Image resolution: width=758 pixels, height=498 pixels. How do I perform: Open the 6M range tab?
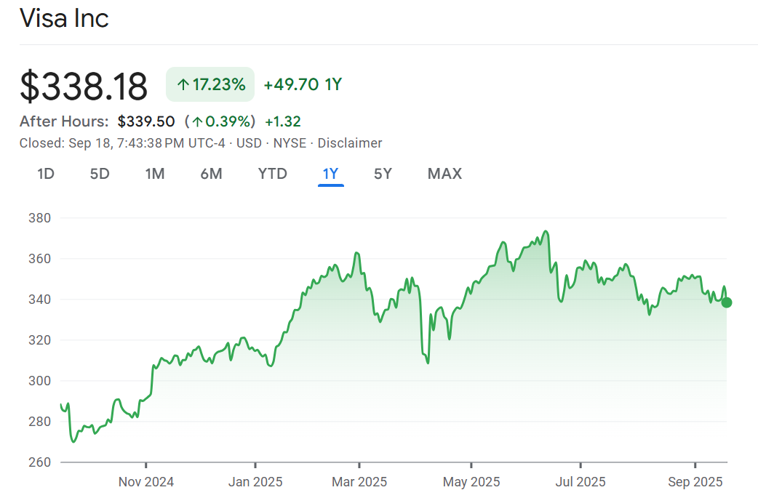(x=211, y=174)
